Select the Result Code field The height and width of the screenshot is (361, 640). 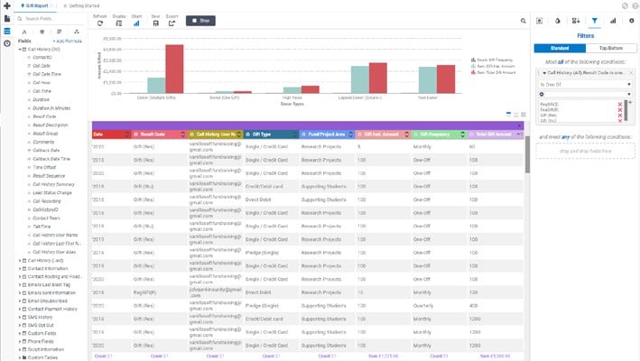tap(44, 116)
